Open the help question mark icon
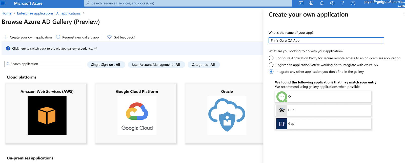This screenshot has height=163, width=405. coord(342,3)
